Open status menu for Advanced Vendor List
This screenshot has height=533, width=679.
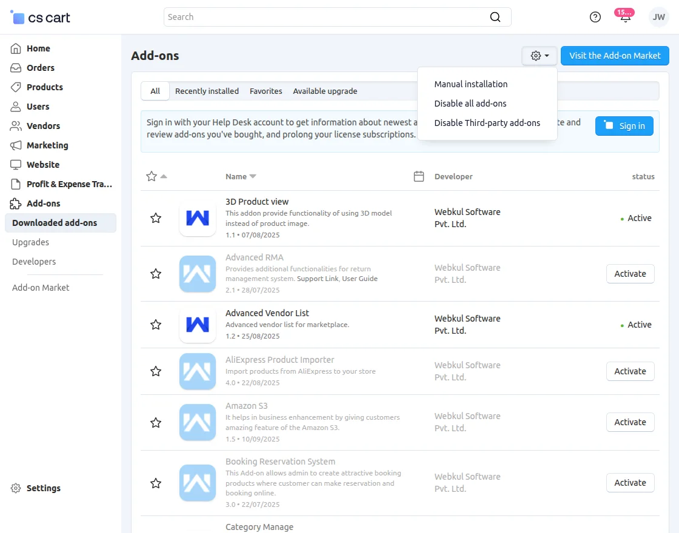pos(635,325)
